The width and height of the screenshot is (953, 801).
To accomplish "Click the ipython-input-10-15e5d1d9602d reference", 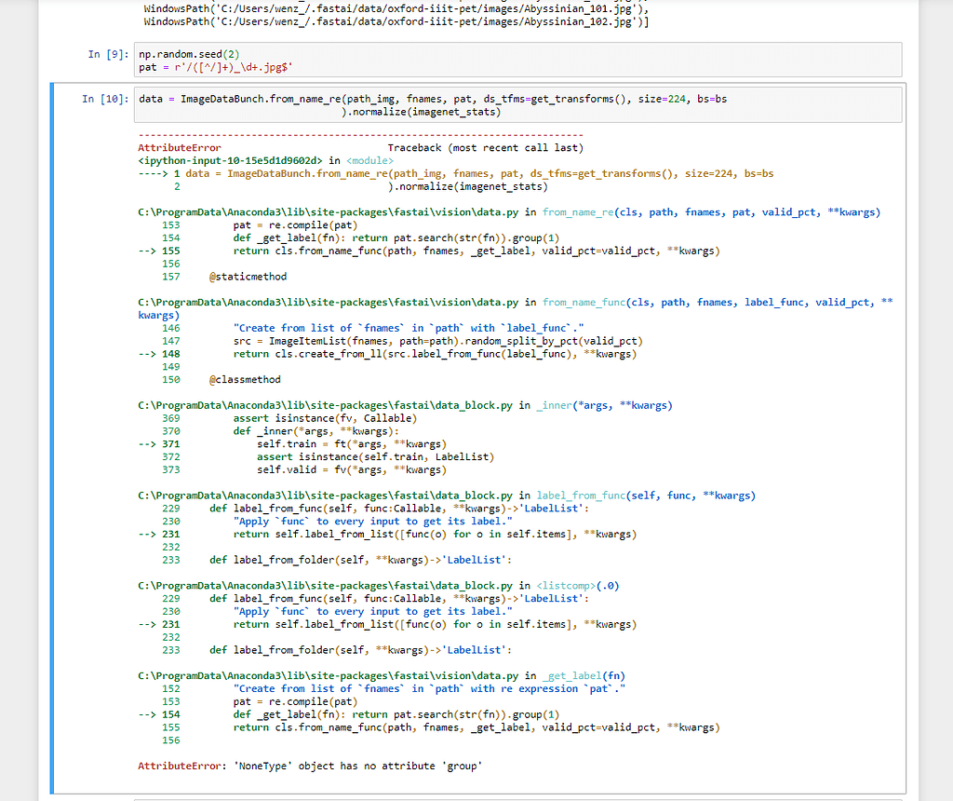I will (x=229, y=160).
